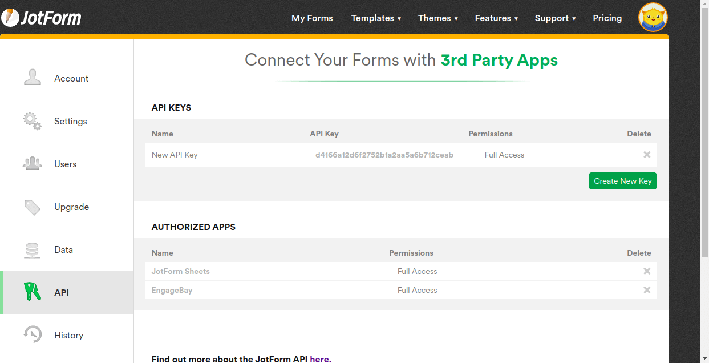709x363 pixels.
Task: Remove EngageBay authorized app
Action: coord(647,290)
